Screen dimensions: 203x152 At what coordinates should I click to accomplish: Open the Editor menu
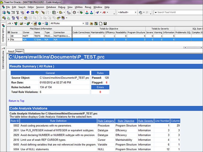pyautogui.click(x=31, y=7)
